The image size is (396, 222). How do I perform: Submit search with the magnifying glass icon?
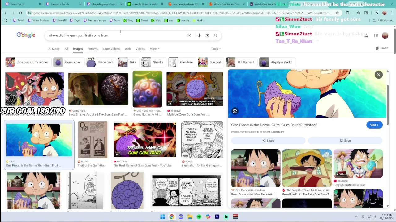(x=216, y=35)
